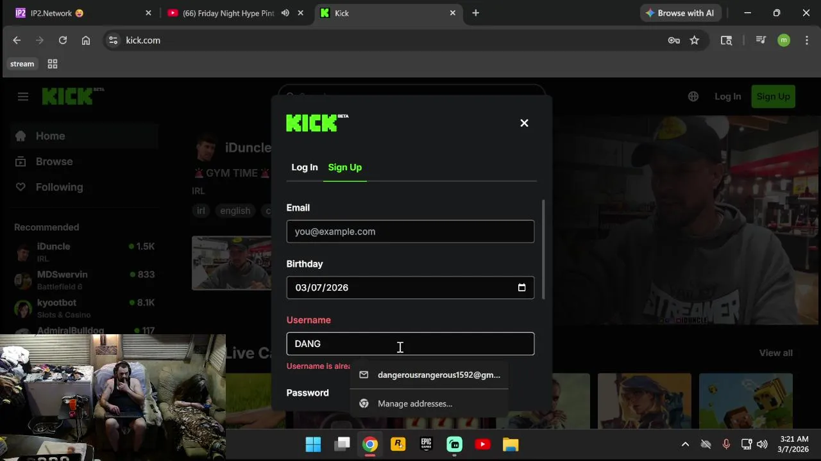Open the green app icon on taskbar
The image size is (821, 461).
(x=454, y=444)
